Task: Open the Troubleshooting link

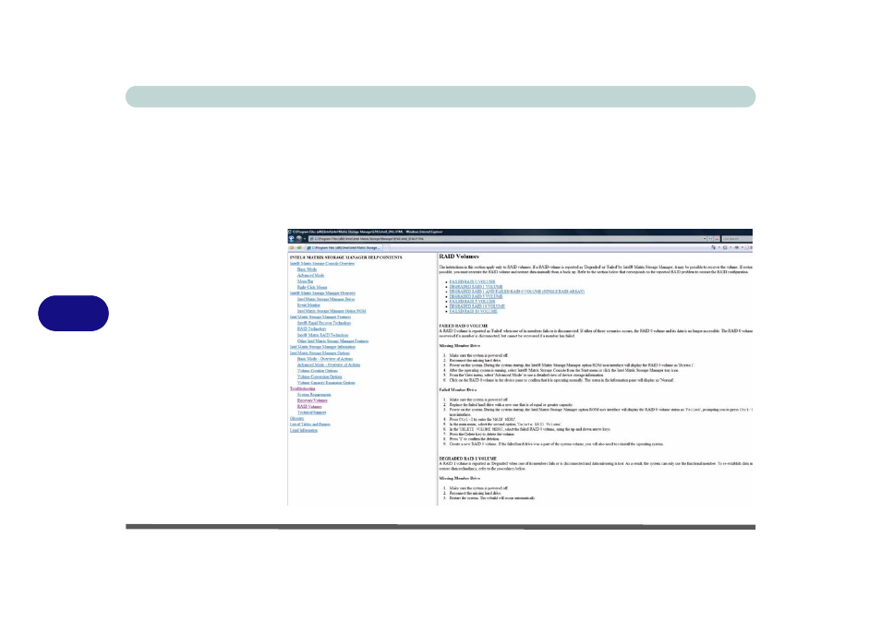Action: (302, 388)
